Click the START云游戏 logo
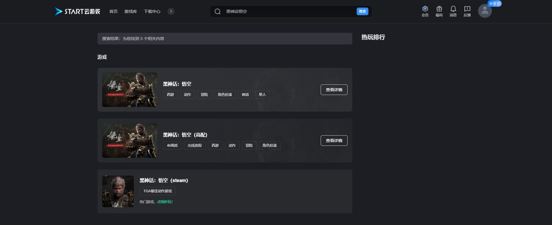The width and height of the screenshot is (552, 225). (x=78, y=11)
